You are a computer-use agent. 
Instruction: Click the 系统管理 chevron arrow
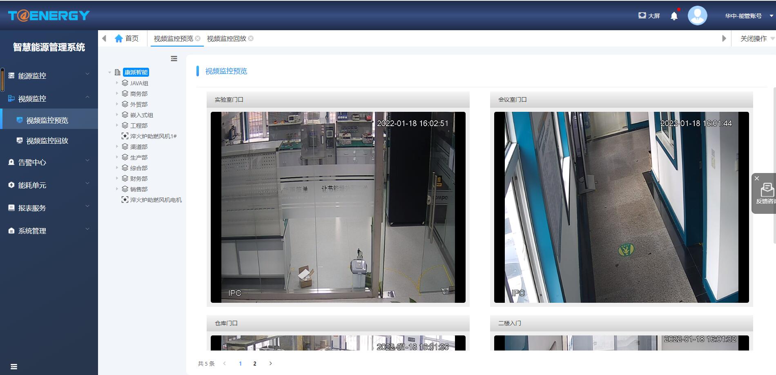87,229
